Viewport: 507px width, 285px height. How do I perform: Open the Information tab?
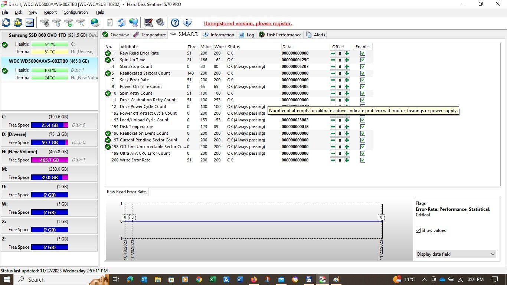click(x=219, y=35)
